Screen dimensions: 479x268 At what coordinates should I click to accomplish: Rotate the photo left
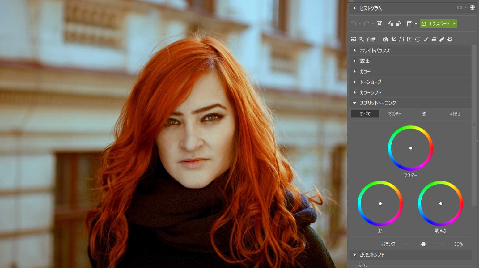(391, 23)
